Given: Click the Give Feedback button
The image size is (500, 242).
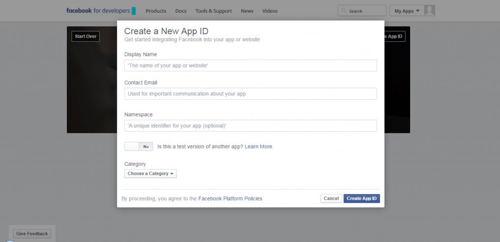Looking at the screenshot, I should [x=32, y=234].
